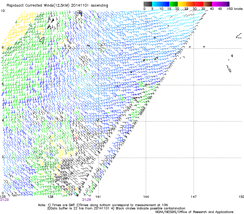244x214 pixels.
Task: Click the note 'Times are GMT'
Action: click(x=64, y=205)
